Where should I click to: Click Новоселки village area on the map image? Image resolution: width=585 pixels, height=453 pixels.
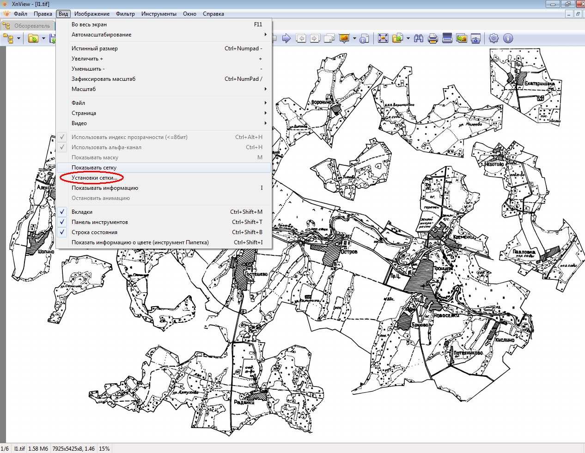(x=446, y=315)
